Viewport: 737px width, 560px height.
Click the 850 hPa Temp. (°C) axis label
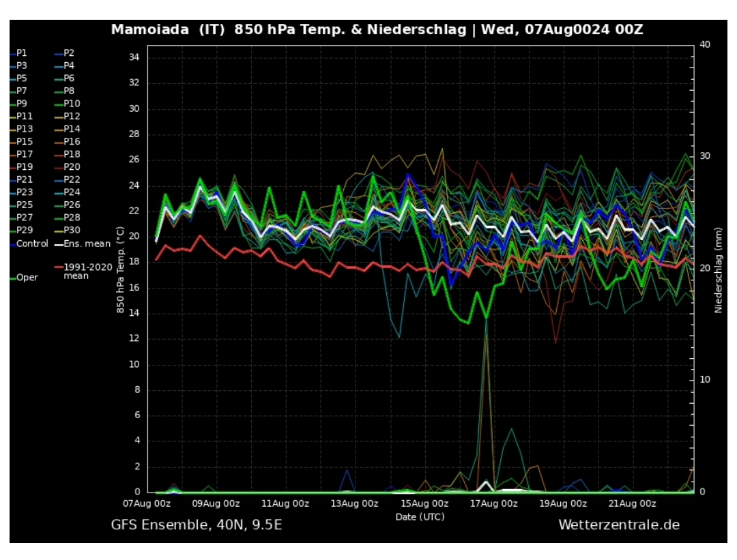click(120, 270)
